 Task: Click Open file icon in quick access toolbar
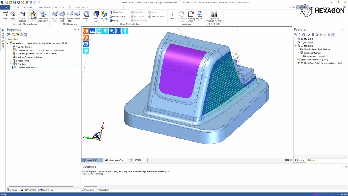11,2
